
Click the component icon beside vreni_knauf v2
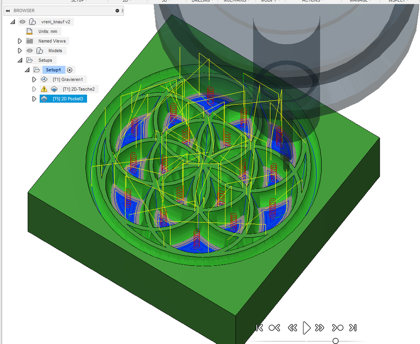pos(32,22)
